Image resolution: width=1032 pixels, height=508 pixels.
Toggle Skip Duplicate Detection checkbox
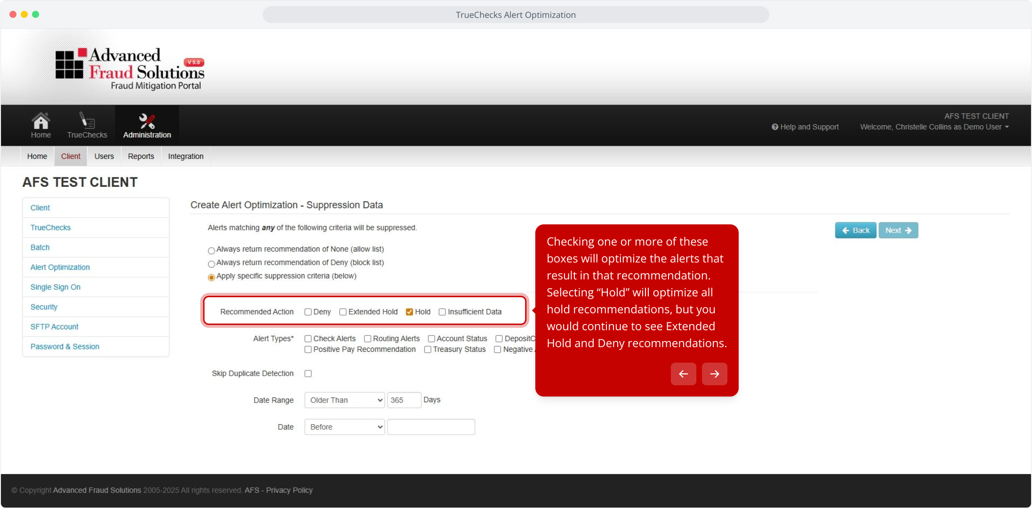(308, 373)
